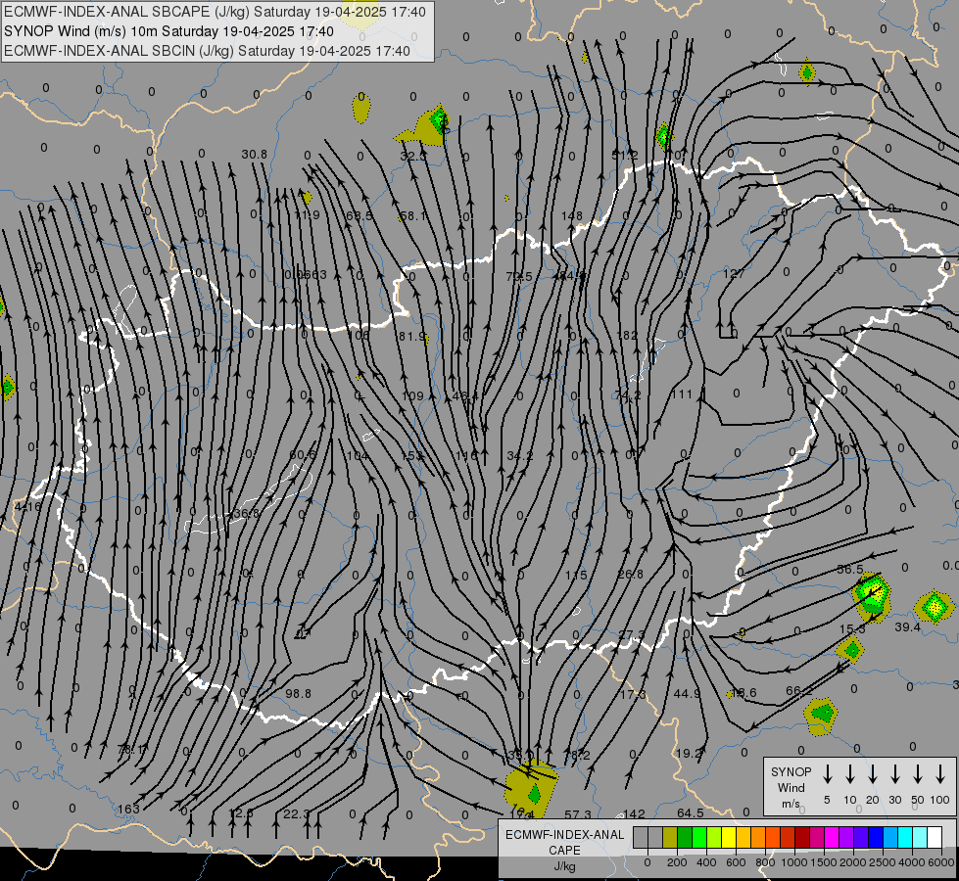This screenshot has height=881, width=959.
Task: Click the SYNOP Wind 10m title line
Action: 168,31
